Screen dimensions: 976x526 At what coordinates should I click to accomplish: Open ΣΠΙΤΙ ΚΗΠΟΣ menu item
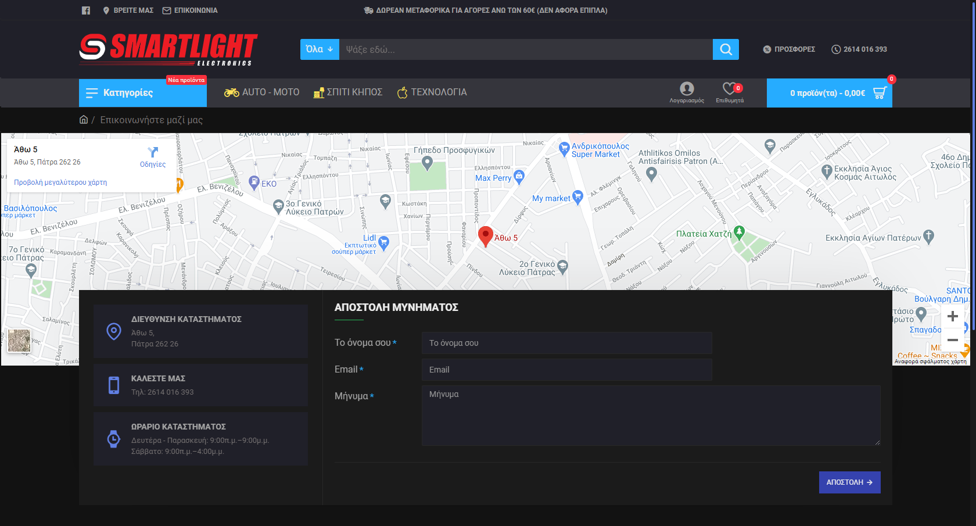pyautogui.click(x=348, y=92)
